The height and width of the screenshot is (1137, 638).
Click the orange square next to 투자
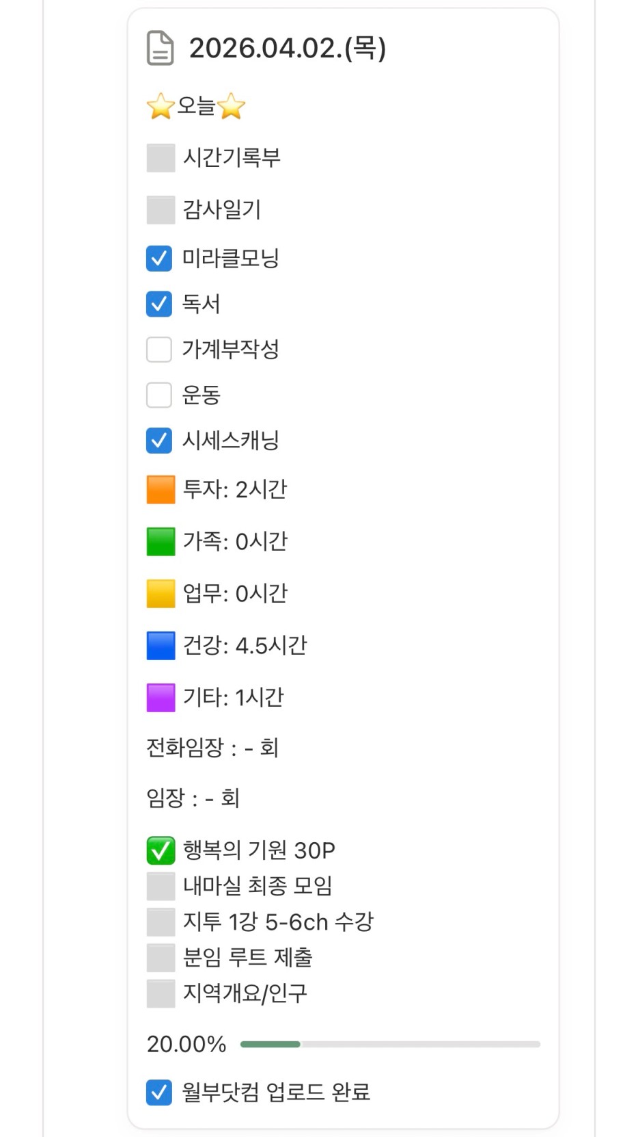tap(161, 490)
